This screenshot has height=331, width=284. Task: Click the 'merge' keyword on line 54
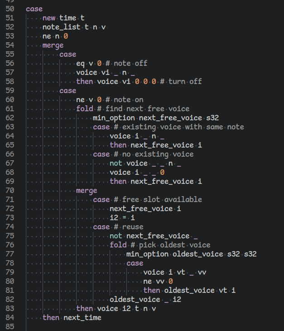coord(53,45)
